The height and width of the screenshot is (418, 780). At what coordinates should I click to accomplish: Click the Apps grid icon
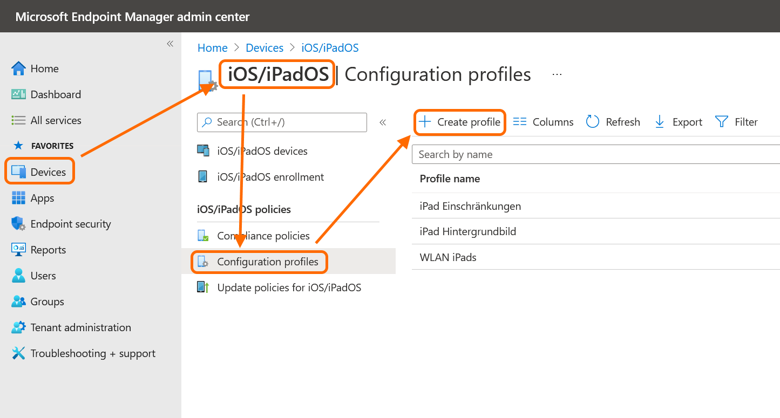(18, 198)
